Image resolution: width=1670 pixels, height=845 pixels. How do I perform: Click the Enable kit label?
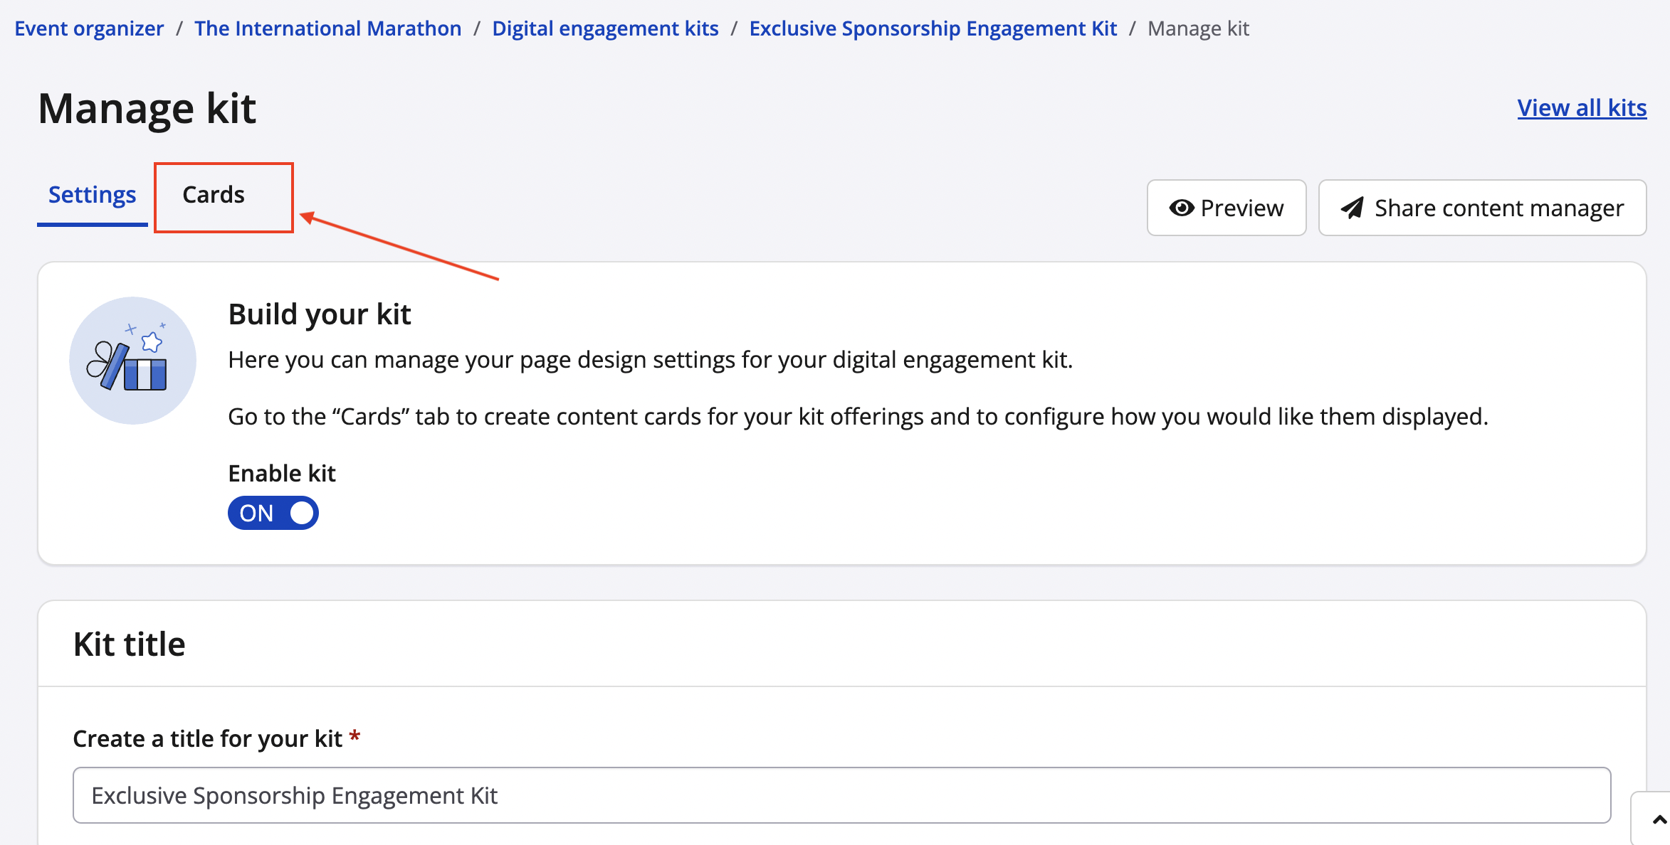282,474
